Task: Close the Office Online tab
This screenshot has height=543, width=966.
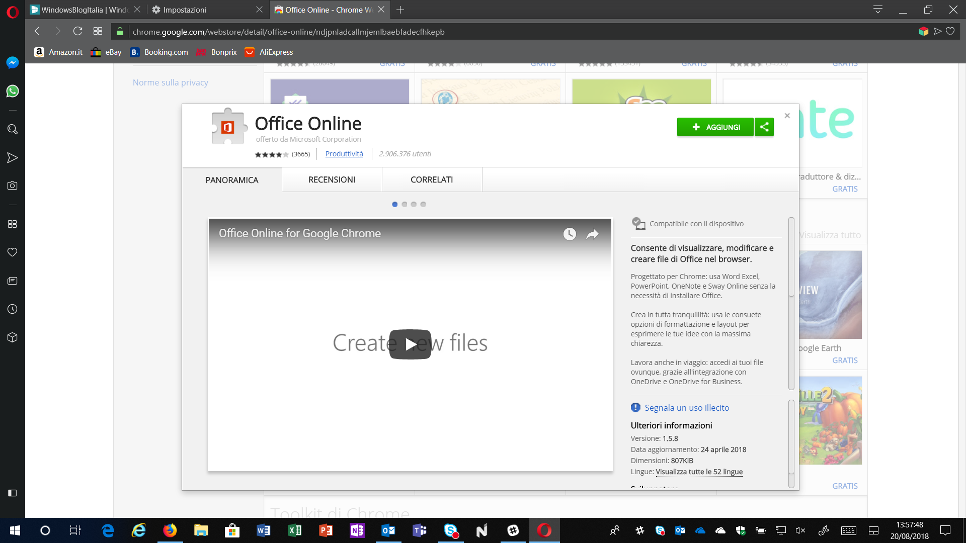Action: pyautogui.click(x=381, y=10)
